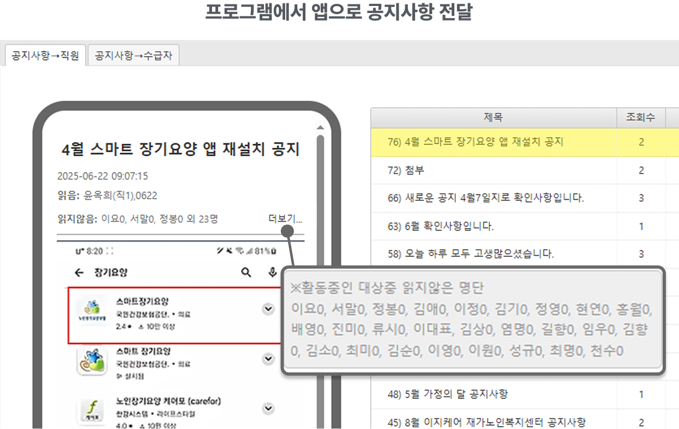Click the search magnifier icon in phone
679x429 pixels.
point(246,272)
